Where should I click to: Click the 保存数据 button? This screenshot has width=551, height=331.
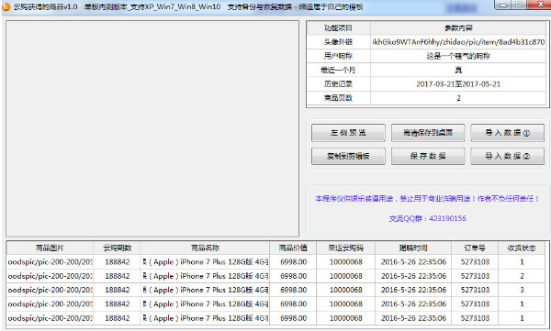click(428, 156)
